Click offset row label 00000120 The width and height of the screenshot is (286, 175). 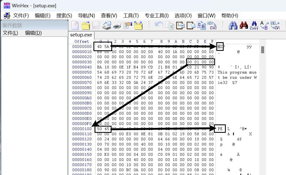pyautogui.click(x=82, y=139)
